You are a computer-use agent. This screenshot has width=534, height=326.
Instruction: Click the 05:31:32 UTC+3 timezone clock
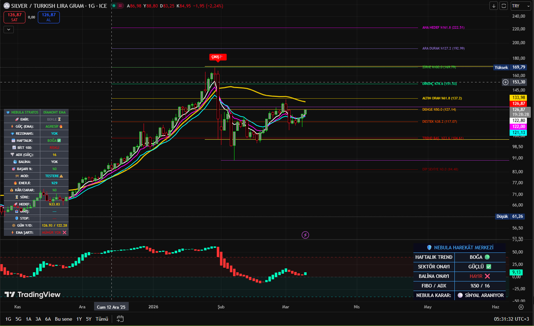tap(512, 319)
